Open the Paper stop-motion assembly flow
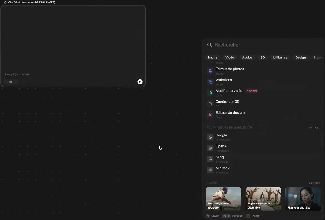 (x=263, y=199)
